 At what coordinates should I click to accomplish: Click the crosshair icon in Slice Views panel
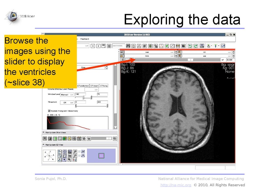pos(75,139)
